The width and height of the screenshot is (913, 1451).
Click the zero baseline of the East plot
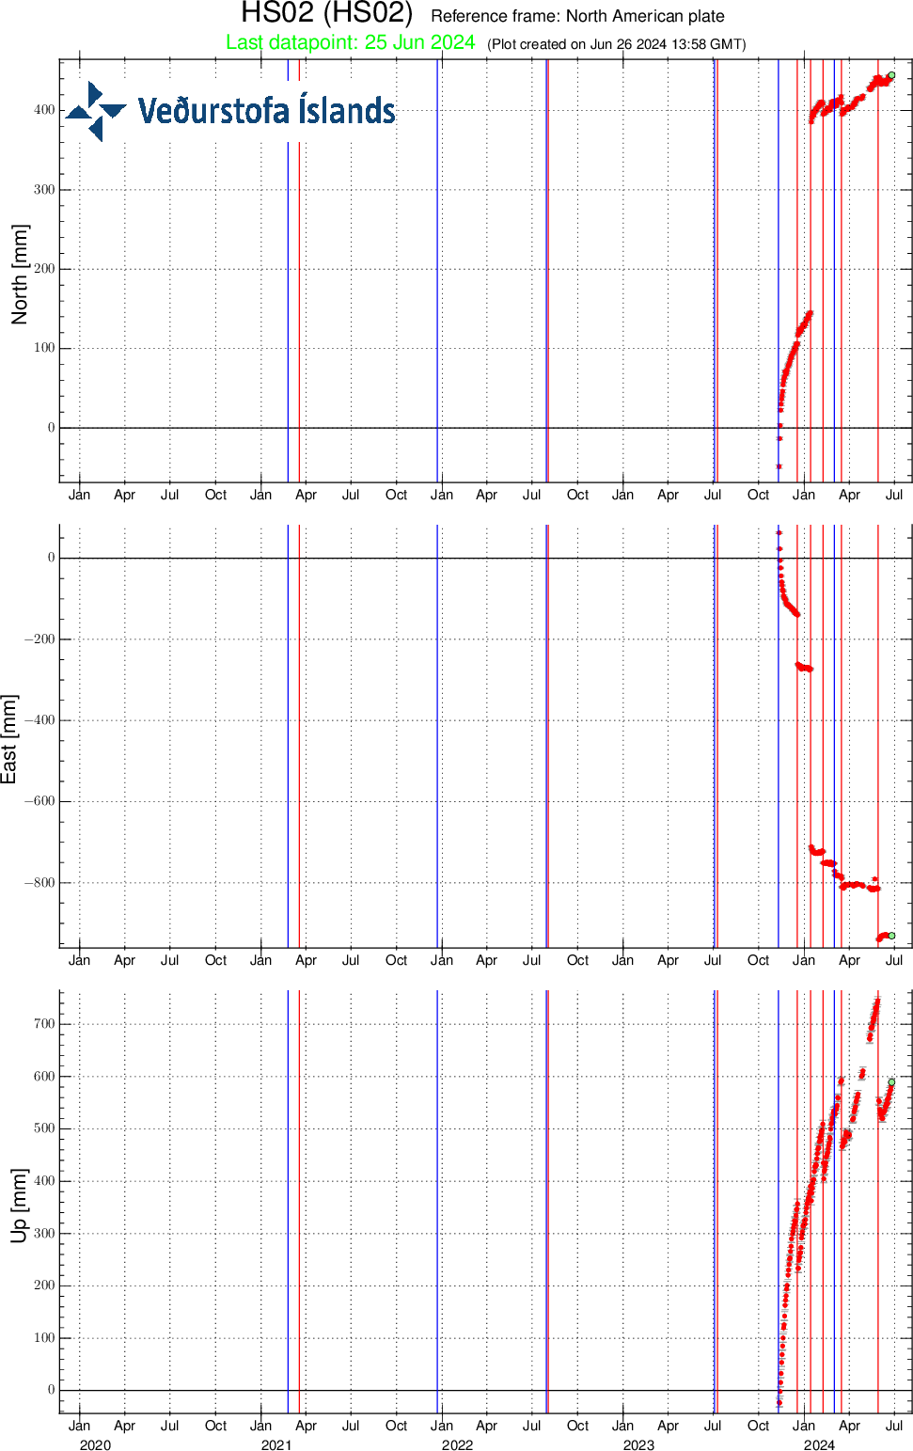[376, 557]
